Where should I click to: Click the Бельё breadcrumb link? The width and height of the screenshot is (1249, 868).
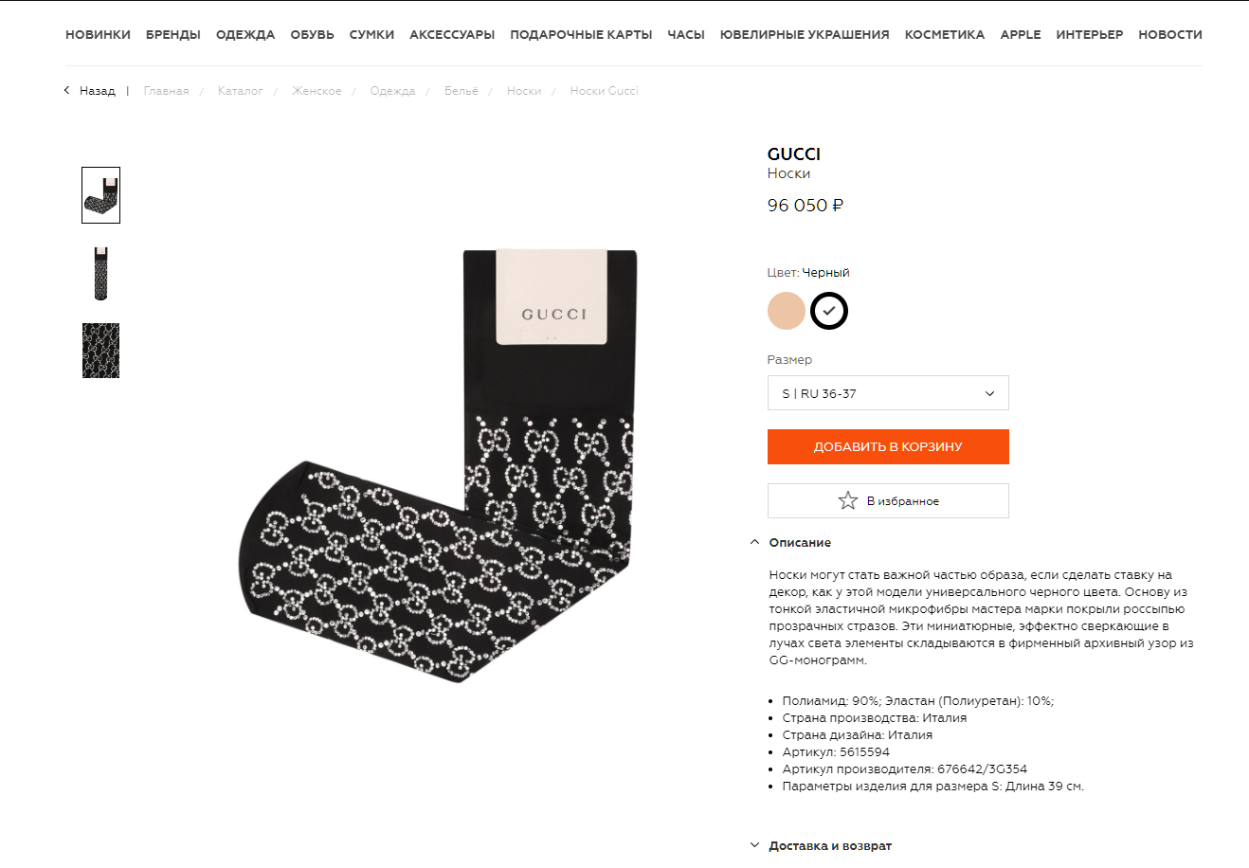(462, 91)
